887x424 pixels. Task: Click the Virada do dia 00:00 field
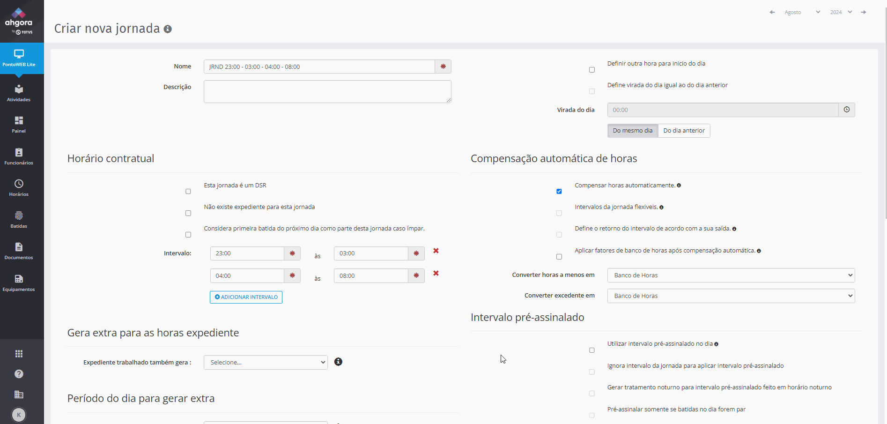(723, 110)
